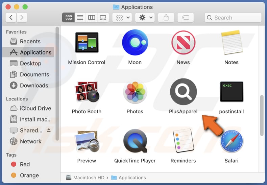Open Network in the sidebar
The height and width of the screenshot is (185, 267).
pos(28,141)
